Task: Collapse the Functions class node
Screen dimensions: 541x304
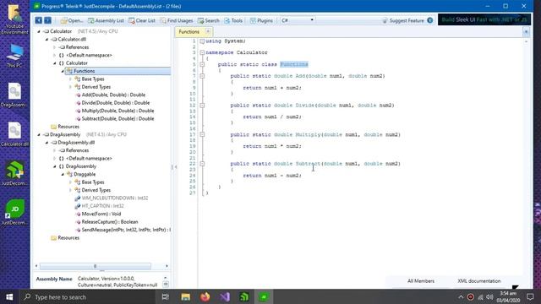Action: pos(63,71)
